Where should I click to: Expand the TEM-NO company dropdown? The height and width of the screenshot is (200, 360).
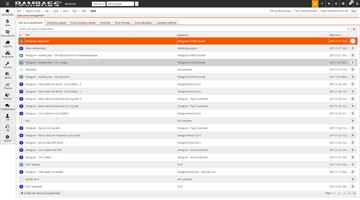[x=99, y=4]
